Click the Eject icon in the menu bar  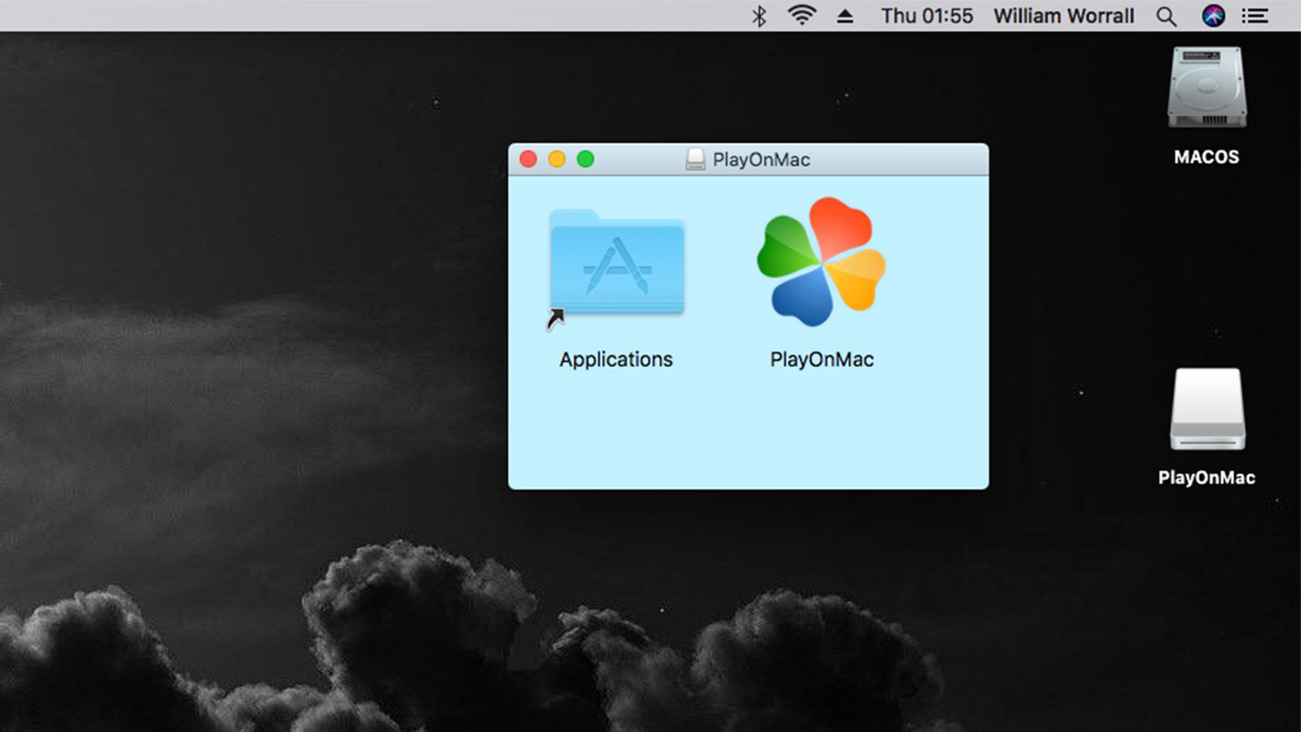coord(845,15)
